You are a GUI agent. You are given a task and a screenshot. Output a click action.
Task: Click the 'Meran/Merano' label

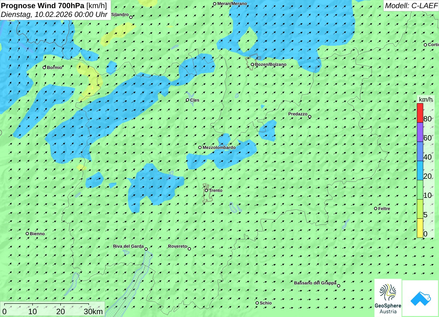(232, 3)
